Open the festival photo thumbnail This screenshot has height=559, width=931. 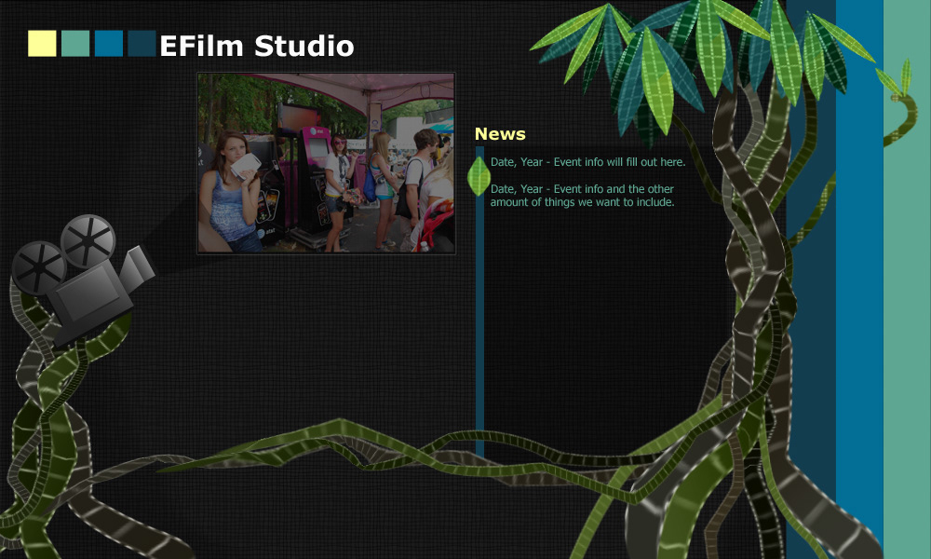(x=326, y=163)
